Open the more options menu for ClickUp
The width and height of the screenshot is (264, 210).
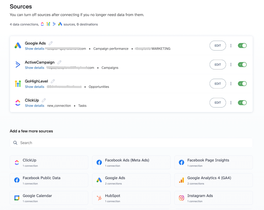[231, 103]
